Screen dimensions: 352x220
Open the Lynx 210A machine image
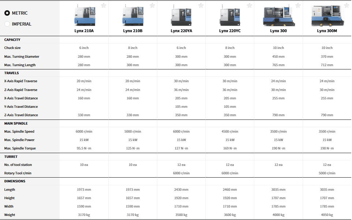[84, 15]
